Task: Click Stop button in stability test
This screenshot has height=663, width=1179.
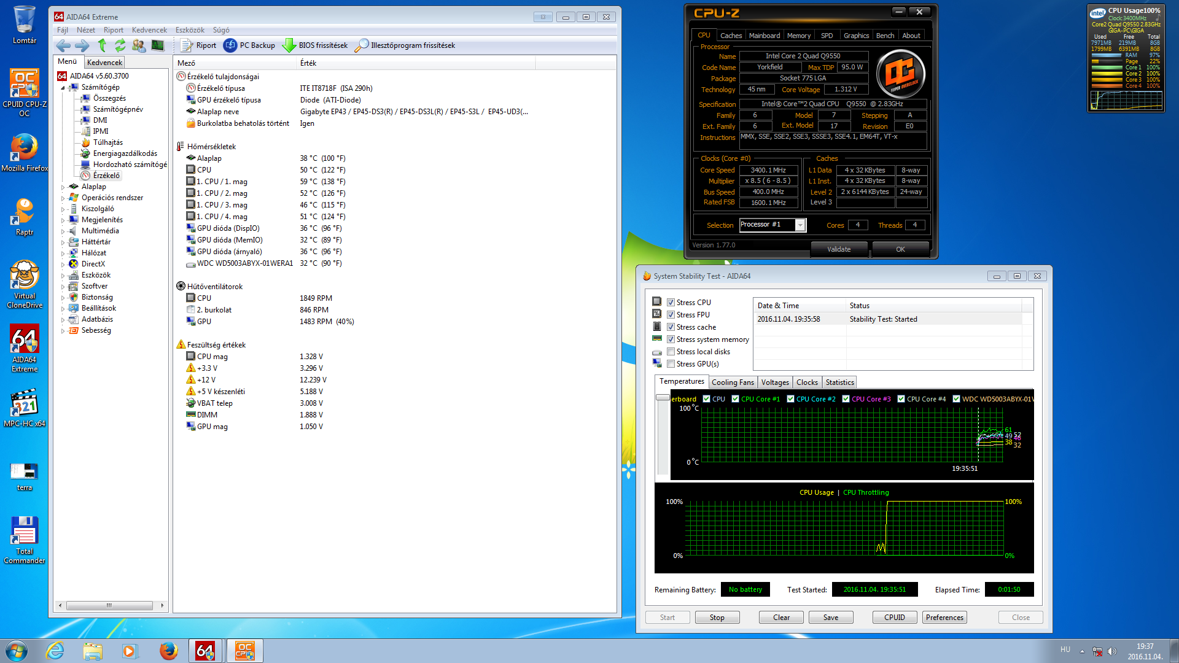Action: [717, 618]
